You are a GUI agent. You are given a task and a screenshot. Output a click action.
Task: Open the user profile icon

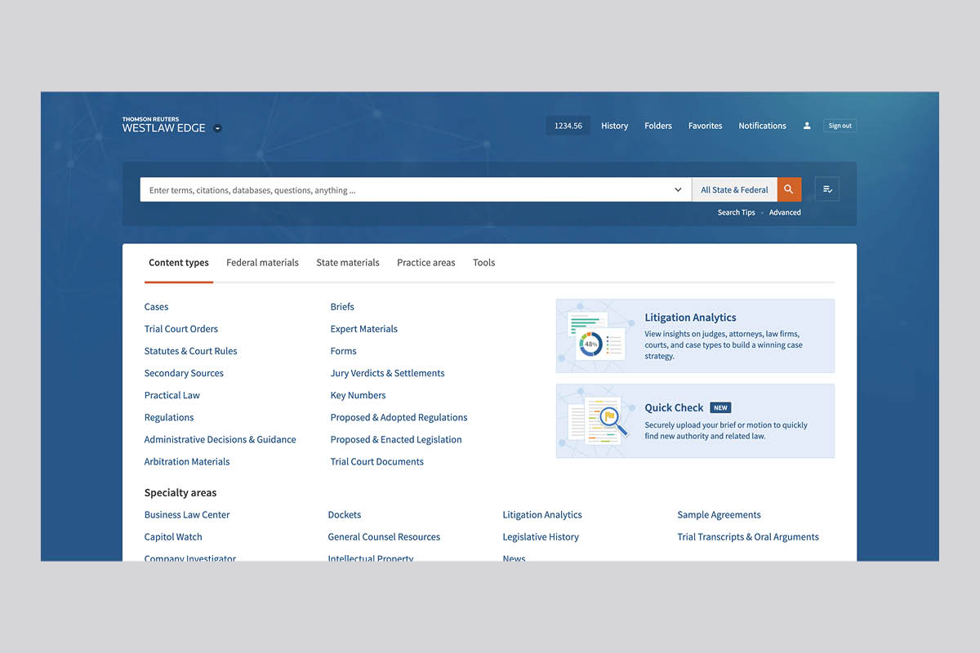[807, 126]
